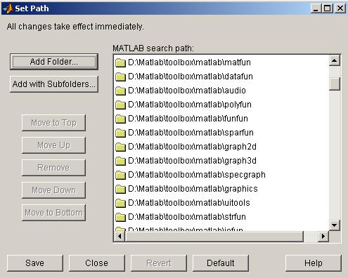Click folder icon beside the sparfun path

(x=120, y=133)
